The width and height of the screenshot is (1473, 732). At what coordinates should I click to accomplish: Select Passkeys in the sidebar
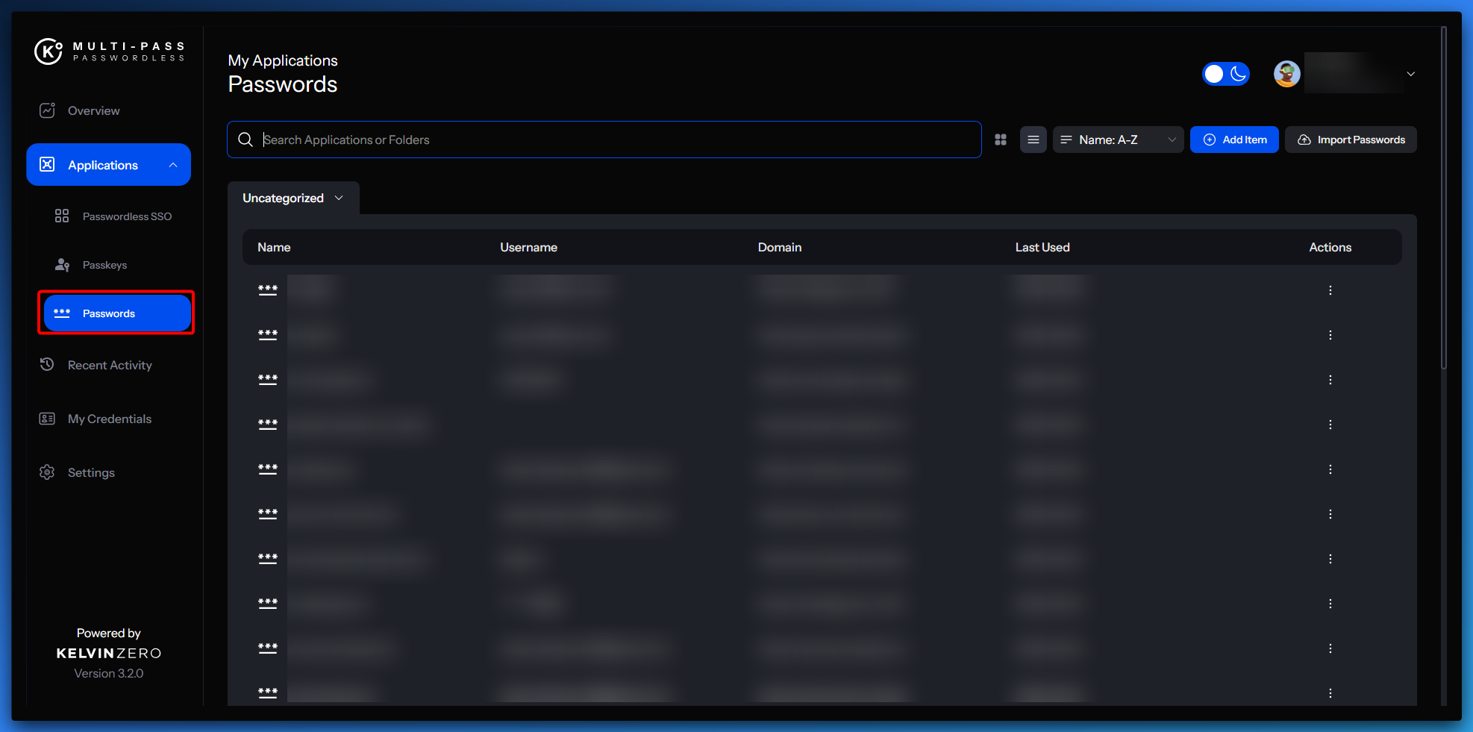(104, 265)
